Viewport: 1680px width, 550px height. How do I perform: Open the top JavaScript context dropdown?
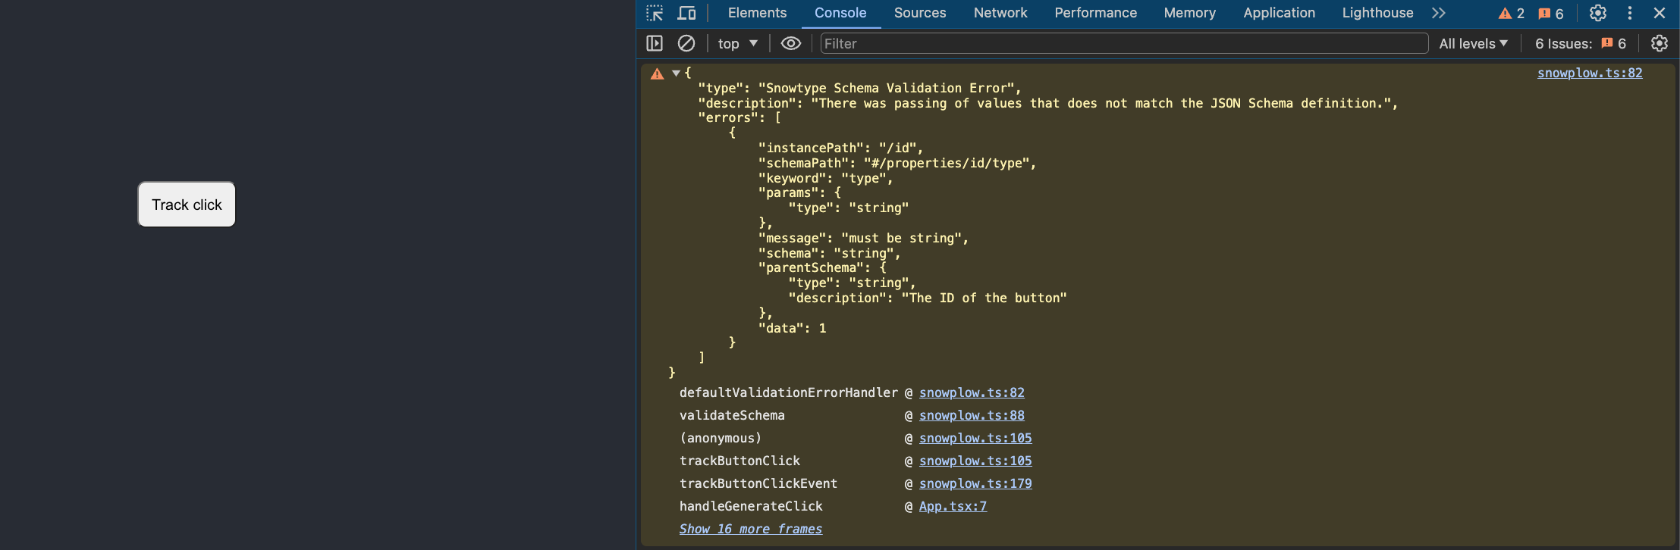pyautogui.click(x=738, y=44)
